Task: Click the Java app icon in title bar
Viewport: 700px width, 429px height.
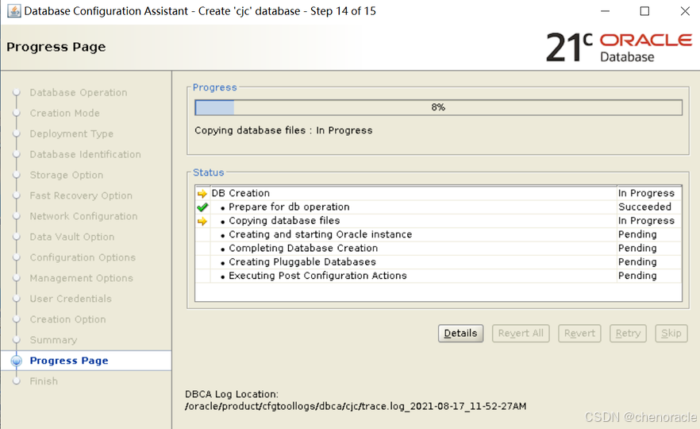Action: tap(13, 11)
